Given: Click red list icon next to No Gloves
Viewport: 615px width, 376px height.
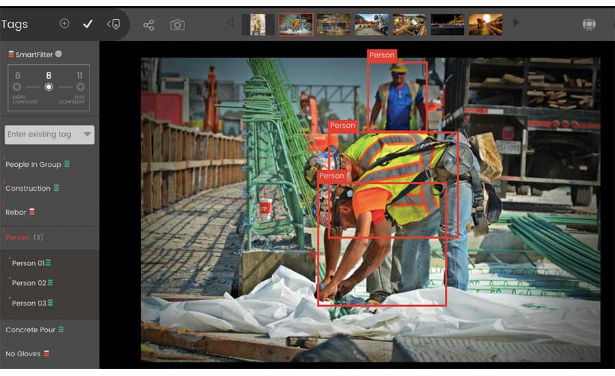Looking at the screenshot, I should click(x=46, y=353).
